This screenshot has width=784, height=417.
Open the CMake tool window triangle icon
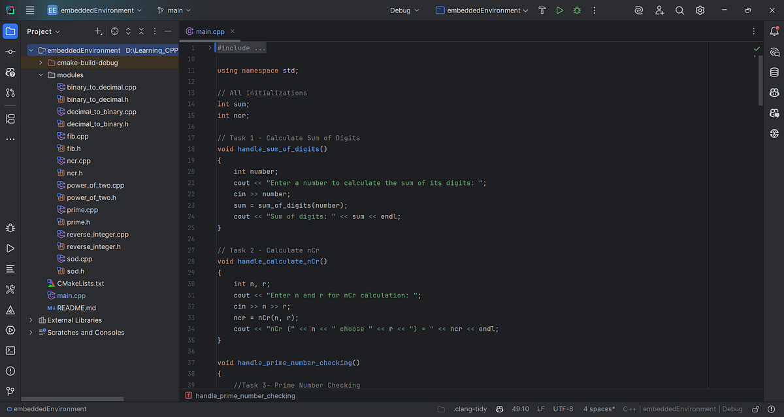coord(10,310)
